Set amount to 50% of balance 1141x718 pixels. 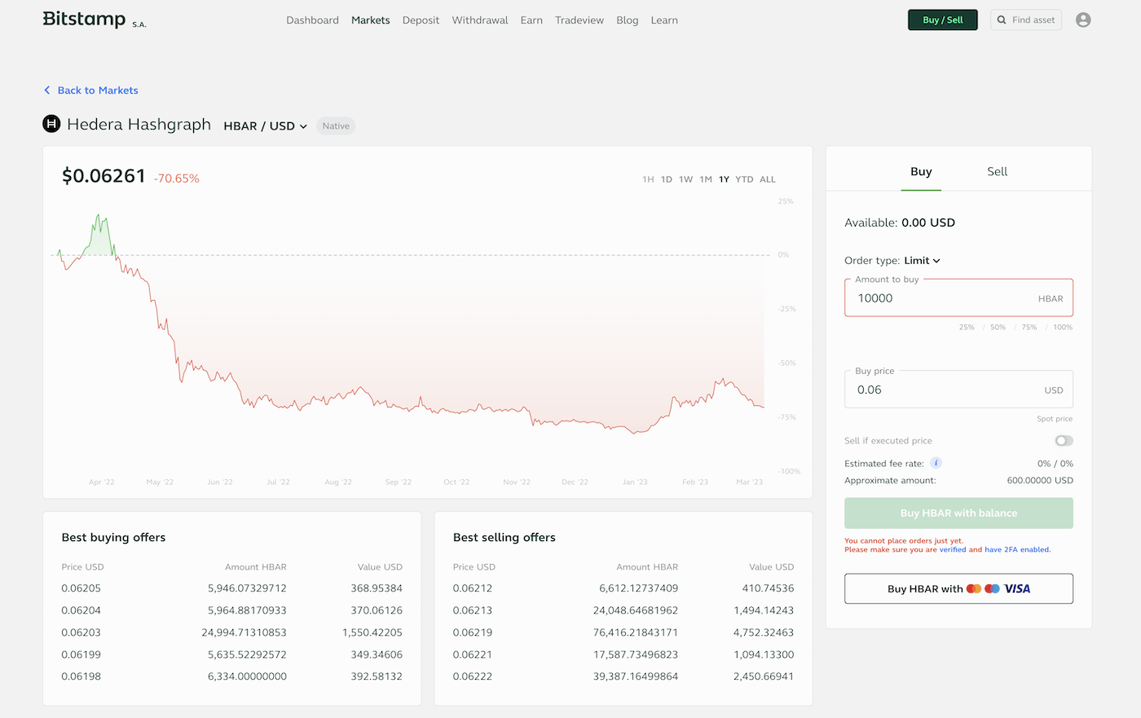[998, 327]
